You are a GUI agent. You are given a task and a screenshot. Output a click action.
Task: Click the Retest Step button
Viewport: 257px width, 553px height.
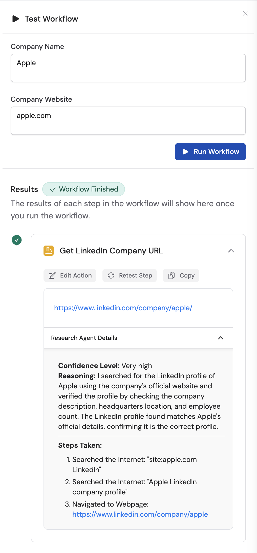point(129,275)
